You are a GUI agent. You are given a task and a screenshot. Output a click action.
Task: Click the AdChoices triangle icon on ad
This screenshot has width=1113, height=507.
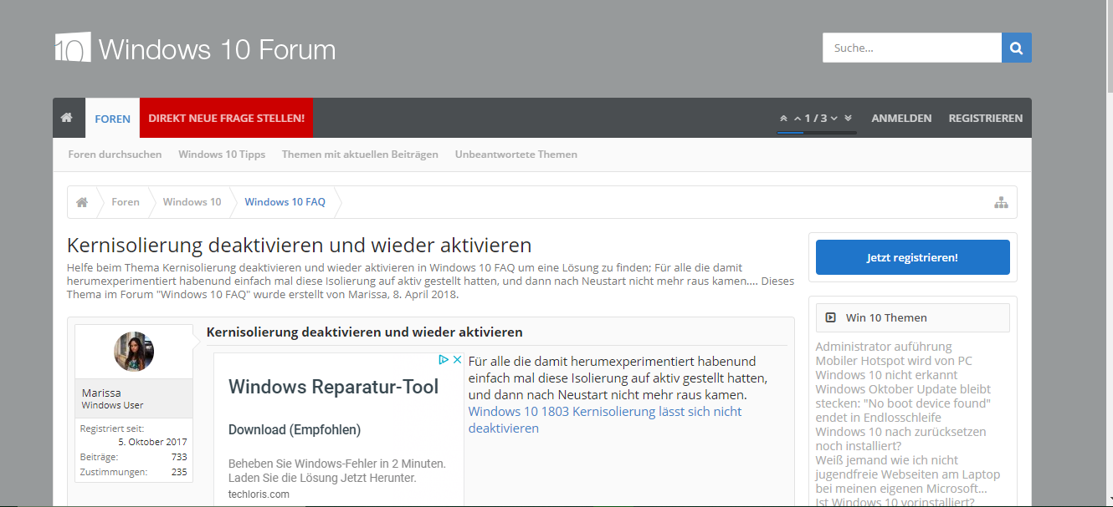(x=444, y=360)
